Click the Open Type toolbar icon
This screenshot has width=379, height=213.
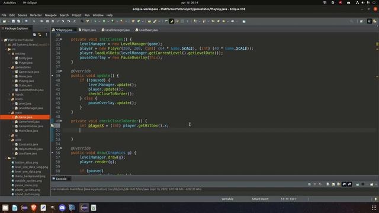tap(149, 21)
